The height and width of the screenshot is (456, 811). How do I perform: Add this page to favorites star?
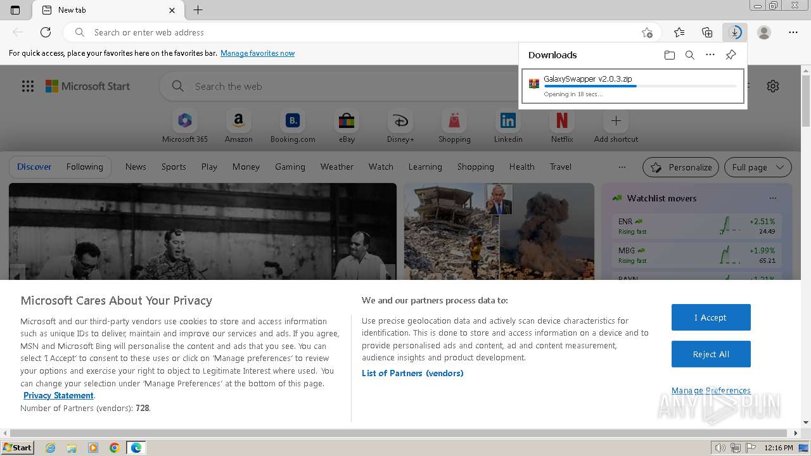click(x=646, y=32)
